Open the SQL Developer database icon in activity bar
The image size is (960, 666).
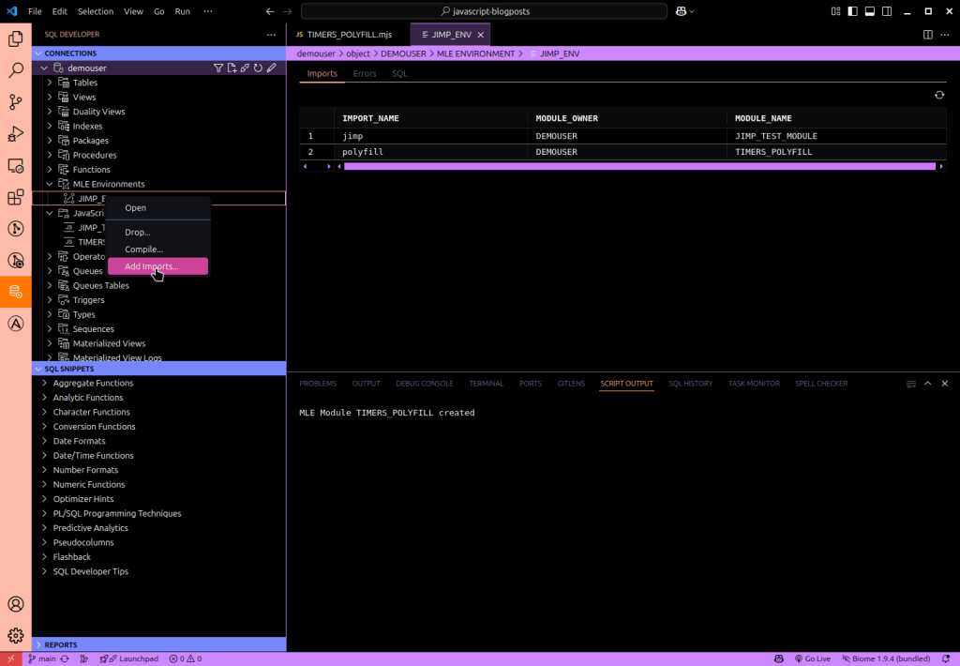pyautogui.click(x=15, y=291)
